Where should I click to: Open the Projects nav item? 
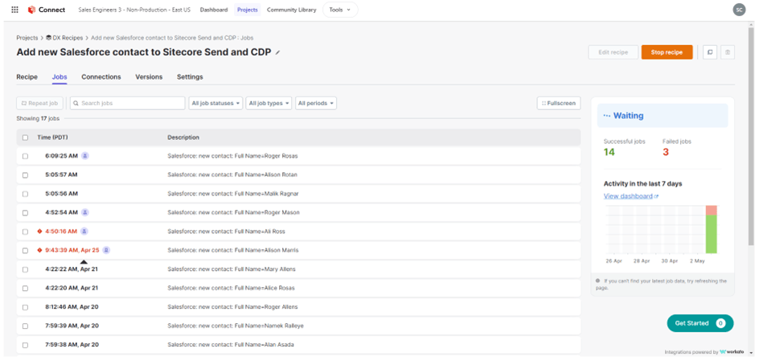[x=248, y=10]
